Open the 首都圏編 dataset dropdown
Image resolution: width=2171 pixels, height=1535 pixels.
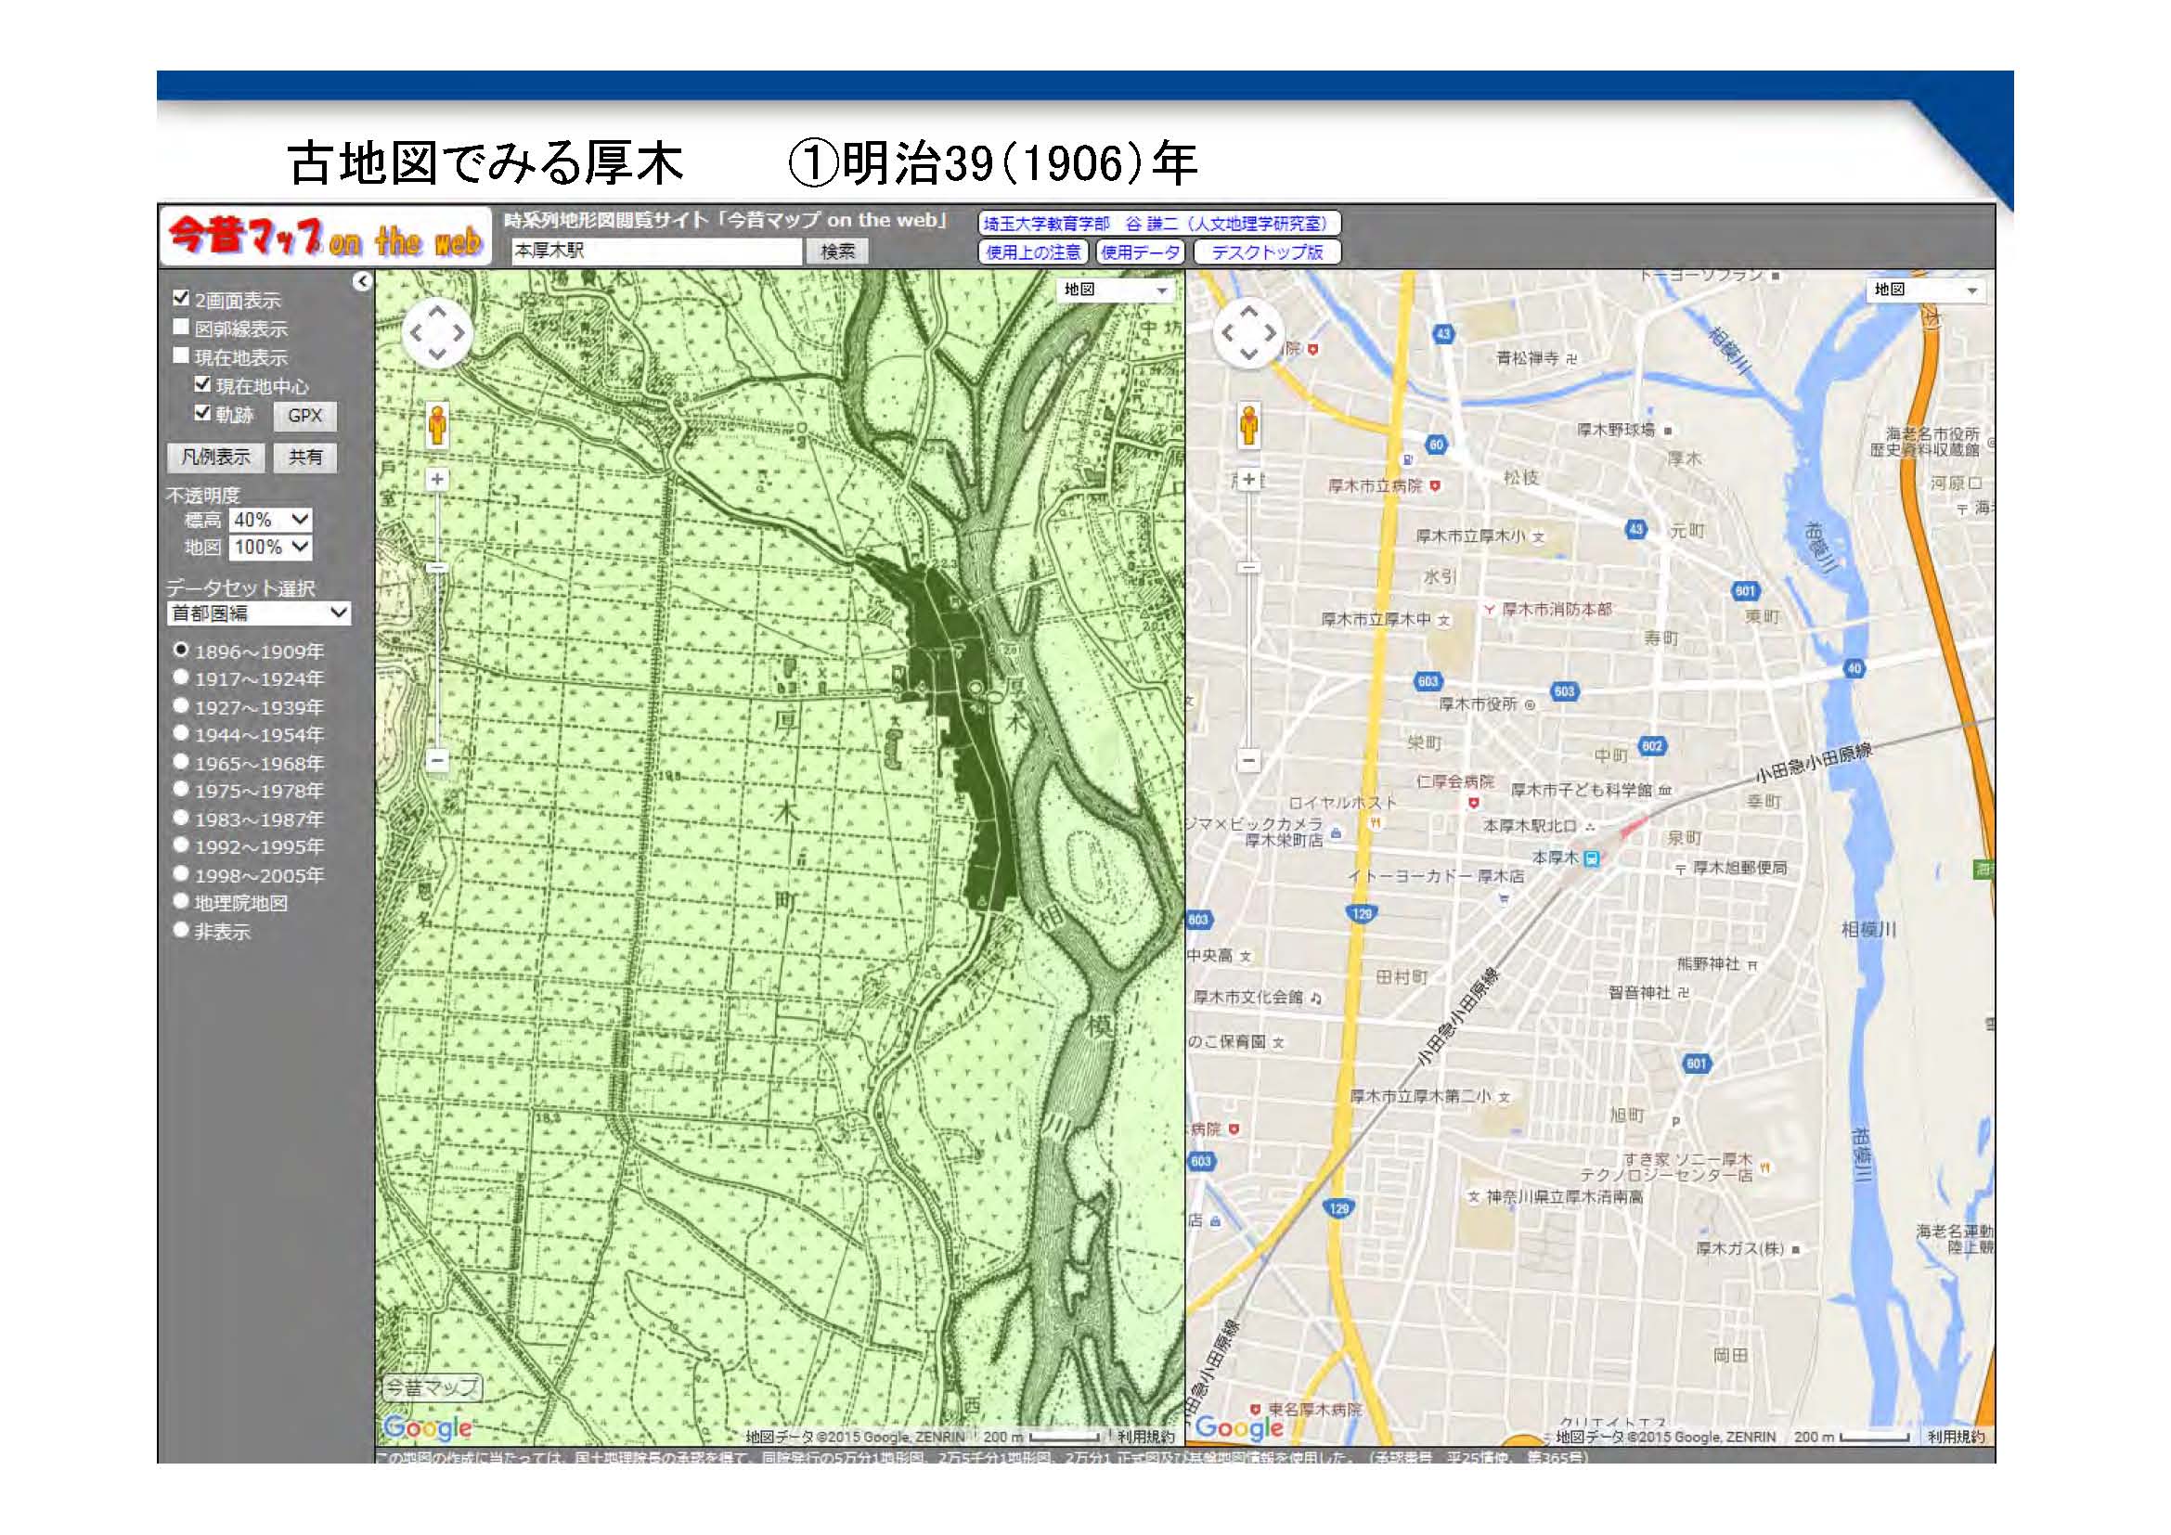259,613
